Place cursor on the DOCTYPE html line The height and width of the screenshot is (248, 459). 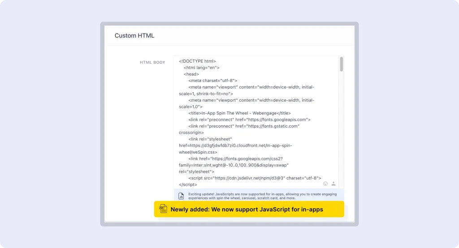coord(197,61)
